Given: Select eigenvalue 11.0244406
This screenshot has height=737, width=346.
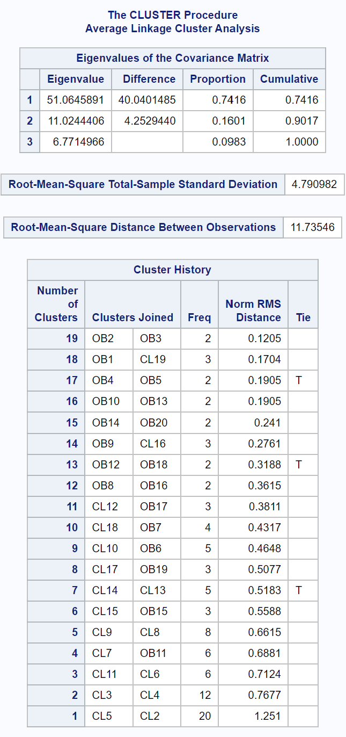Looking at the screenshot, I should pos(76,121).
